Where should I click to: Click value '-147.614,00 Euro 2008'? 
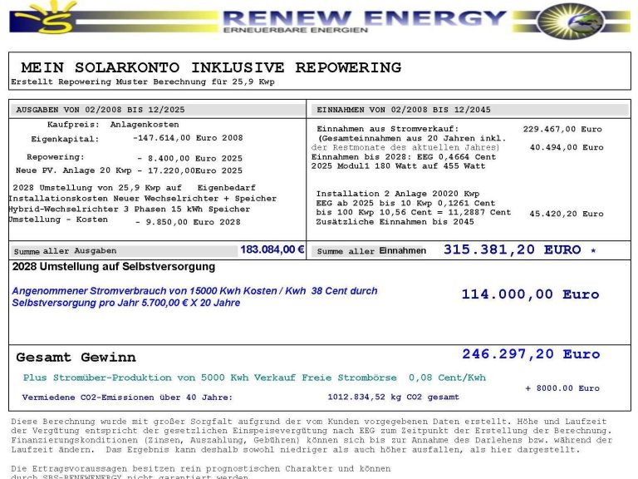click(188, 138)
